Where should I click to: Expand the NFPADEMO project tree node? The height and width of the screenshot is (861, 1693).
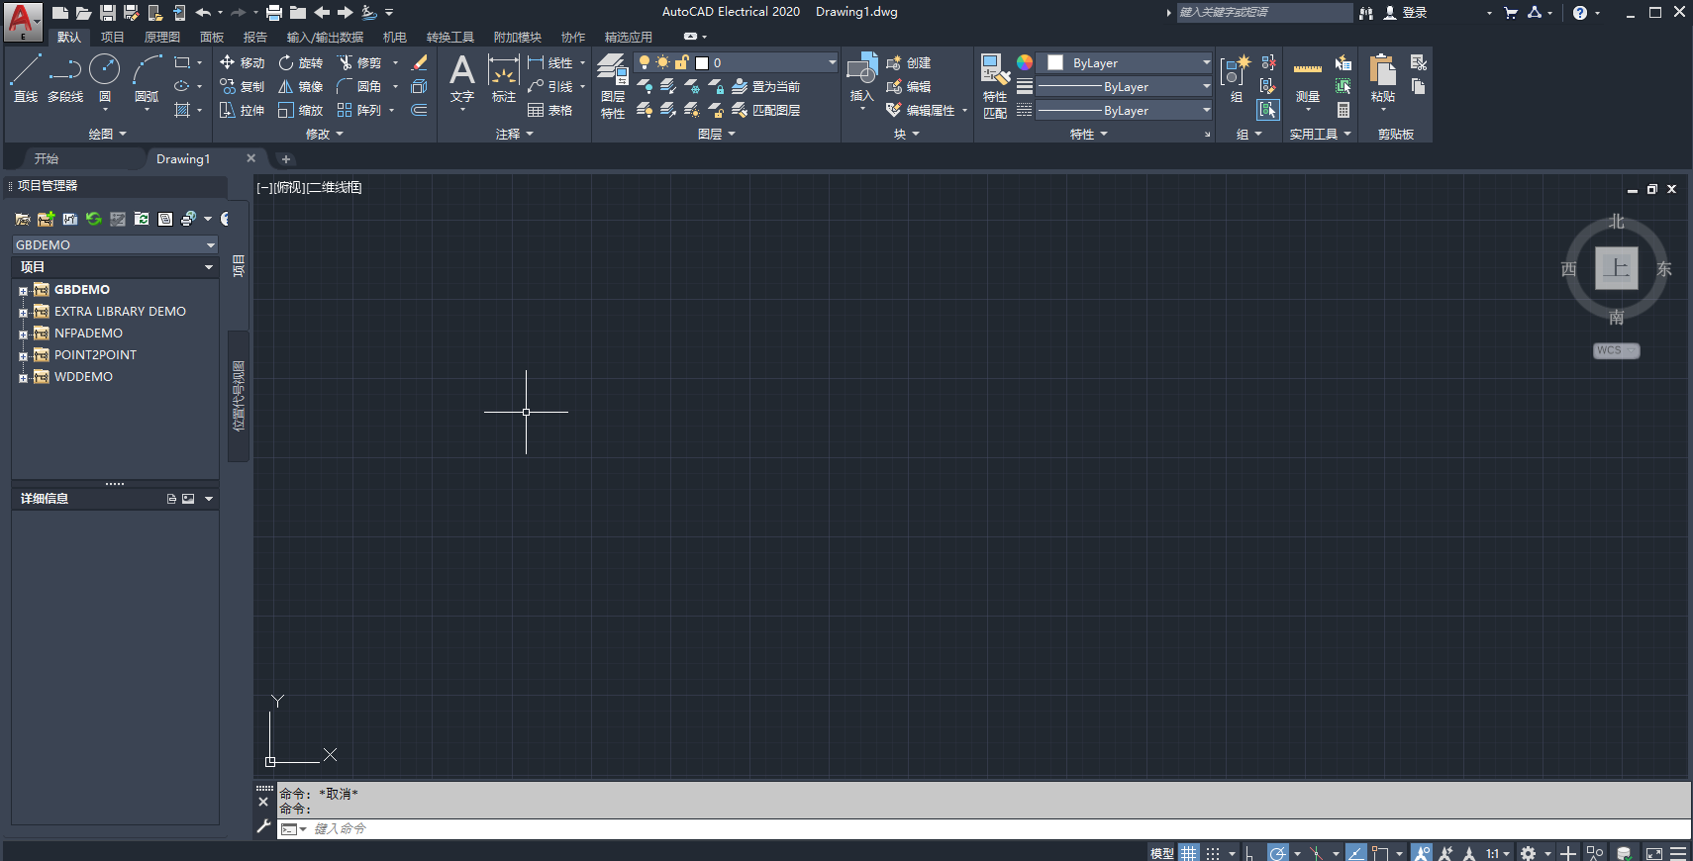pyautogui.click(x=23, y=335)
